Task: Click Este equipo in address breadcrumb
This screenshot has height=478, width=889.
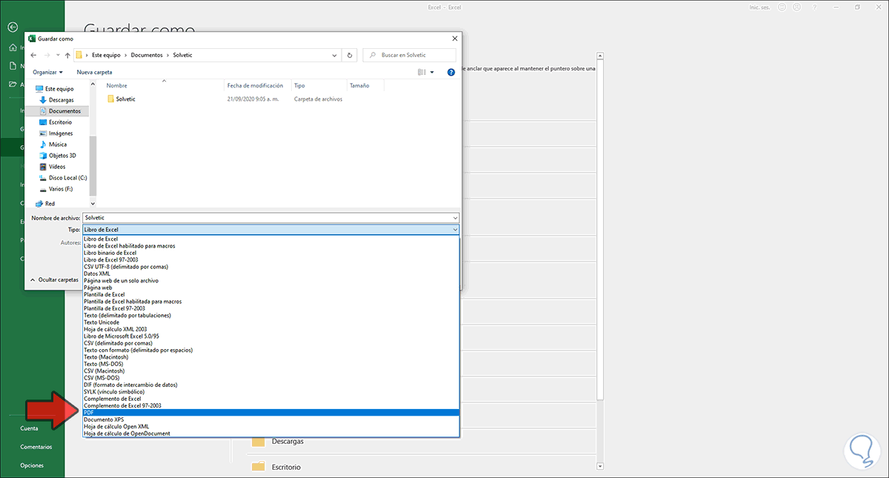Action: [x=107, y=56]
